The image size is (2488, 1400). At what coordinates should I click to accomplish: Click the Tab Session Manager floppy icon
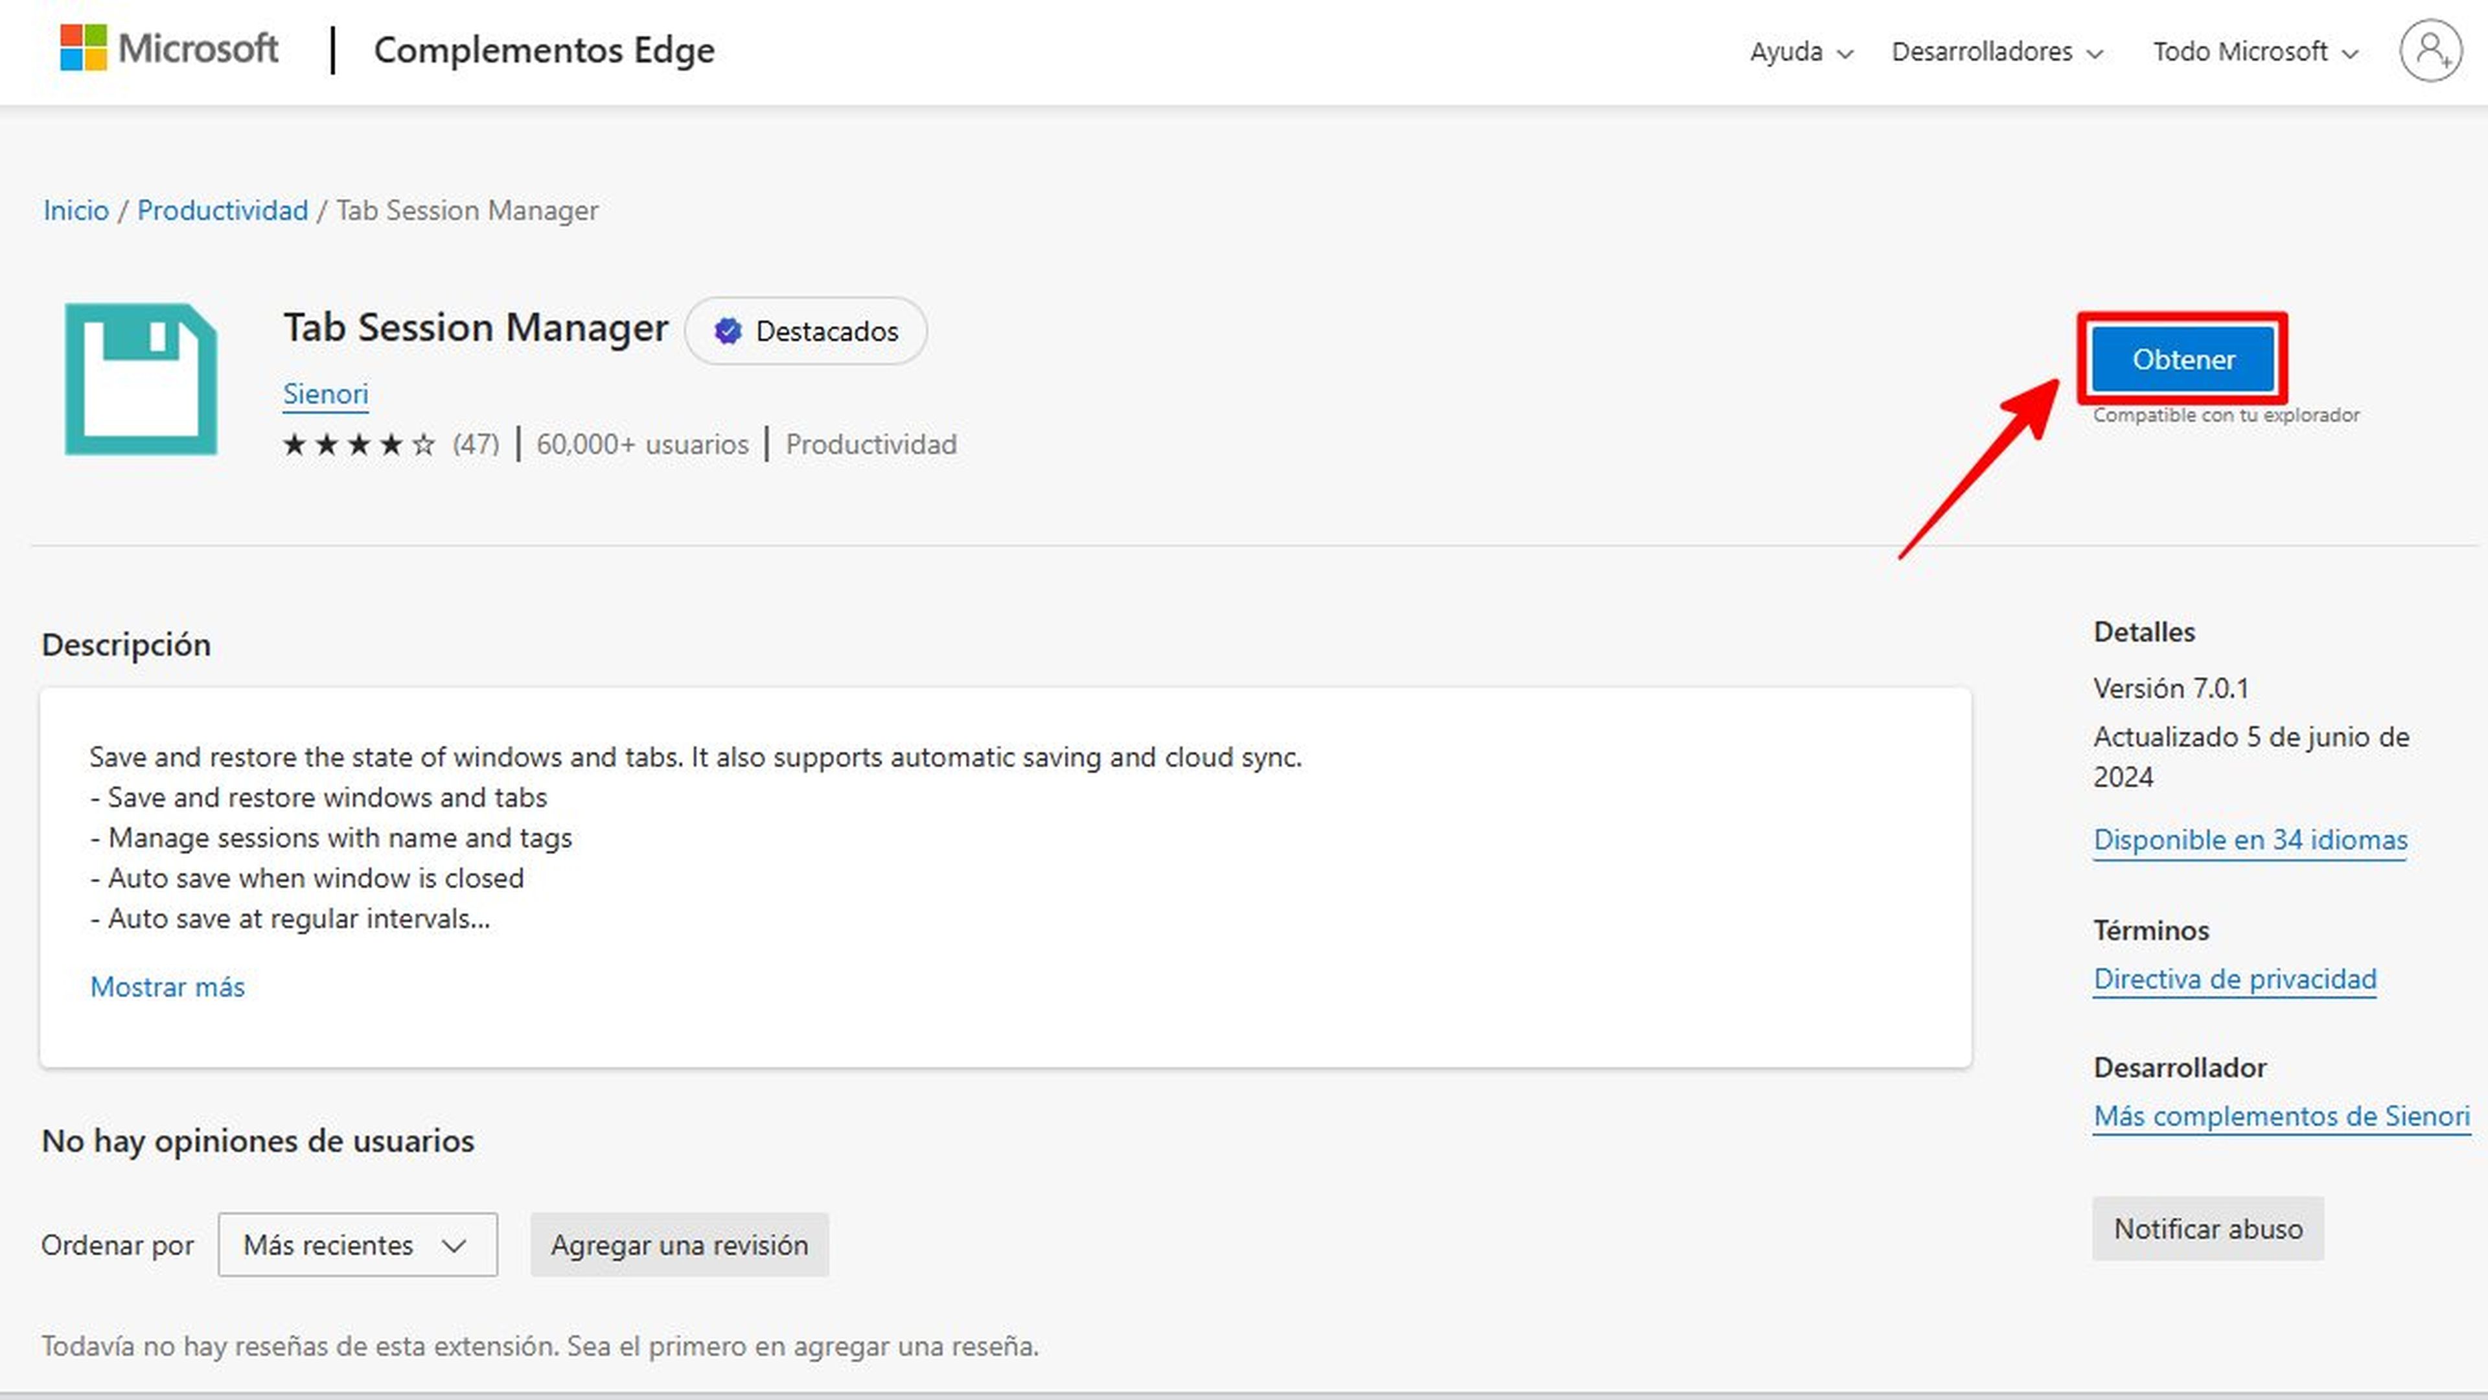pos(141,378)
